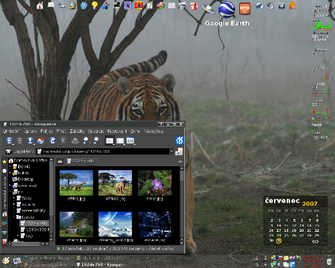
Task: Expand the fotky folder in tree
Action: [14, 198]
